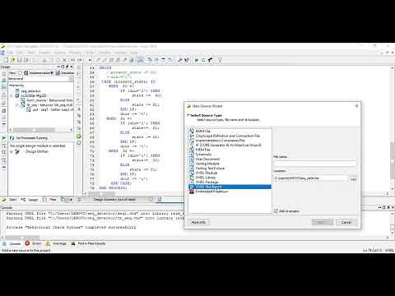Click the Embedded Processor red icon
Screen dimensions: 395x296
(192, 192)
